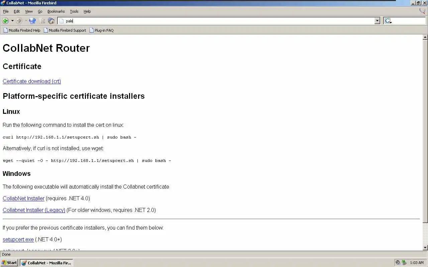
Task: Click the Collabnet Installer (Legacy) link
Action: [34, 210]
